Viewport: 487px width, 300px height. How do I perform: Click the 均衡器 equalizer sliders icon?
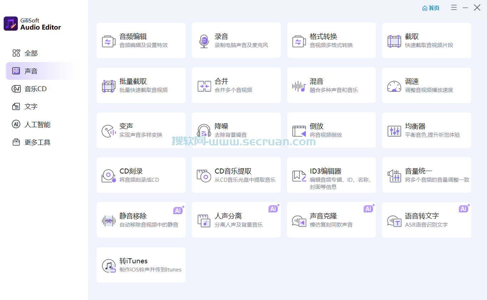click(394, 131)
